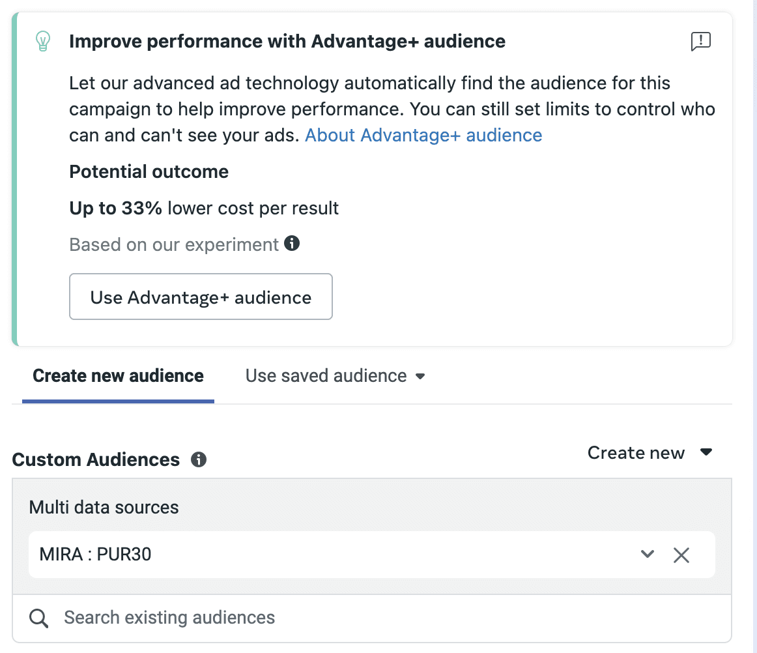Screen dimensions: 757x653
Task: Click the 'Up to 33% lower cost' outcome text
Action: coord(203,208)
